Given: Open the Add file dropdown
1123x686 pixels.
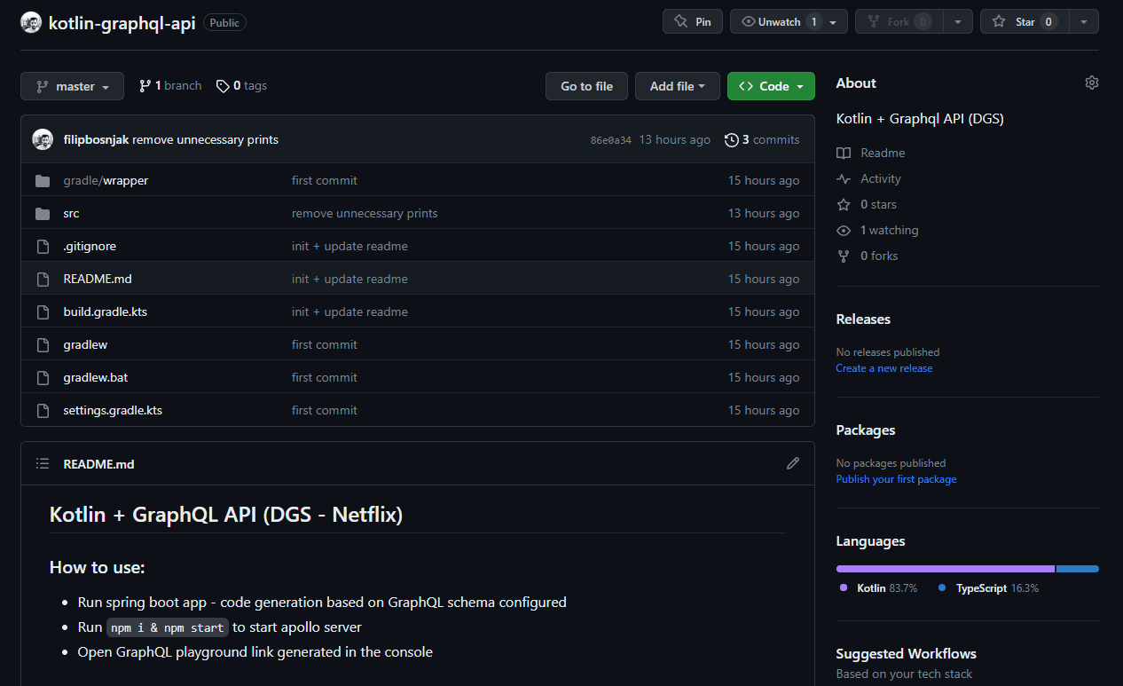Looking at the screenshot, I should pyautogui.click(x=678, y=86).
